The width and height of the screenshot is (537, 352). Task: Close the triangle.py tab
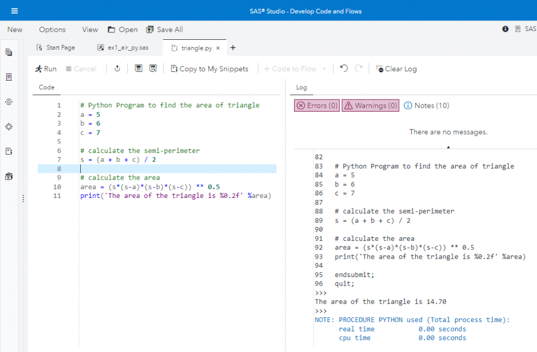pos(218,48)
